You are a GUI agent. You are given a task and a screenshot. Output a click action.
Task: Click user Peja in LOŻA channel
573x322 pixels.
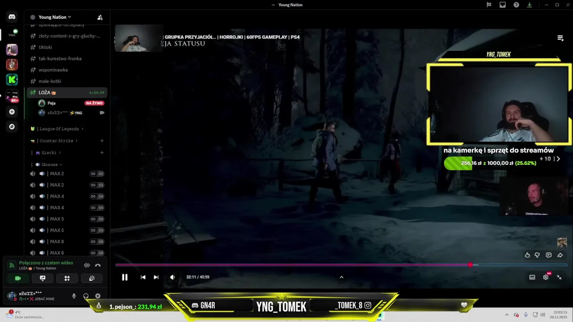pos(51,103)
